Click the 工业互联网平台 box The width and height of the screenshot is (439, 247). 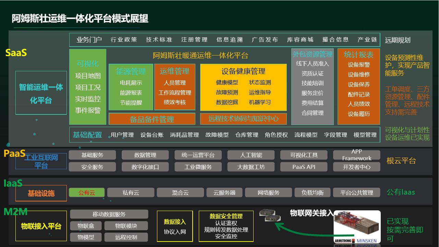(x=41, y=161)
